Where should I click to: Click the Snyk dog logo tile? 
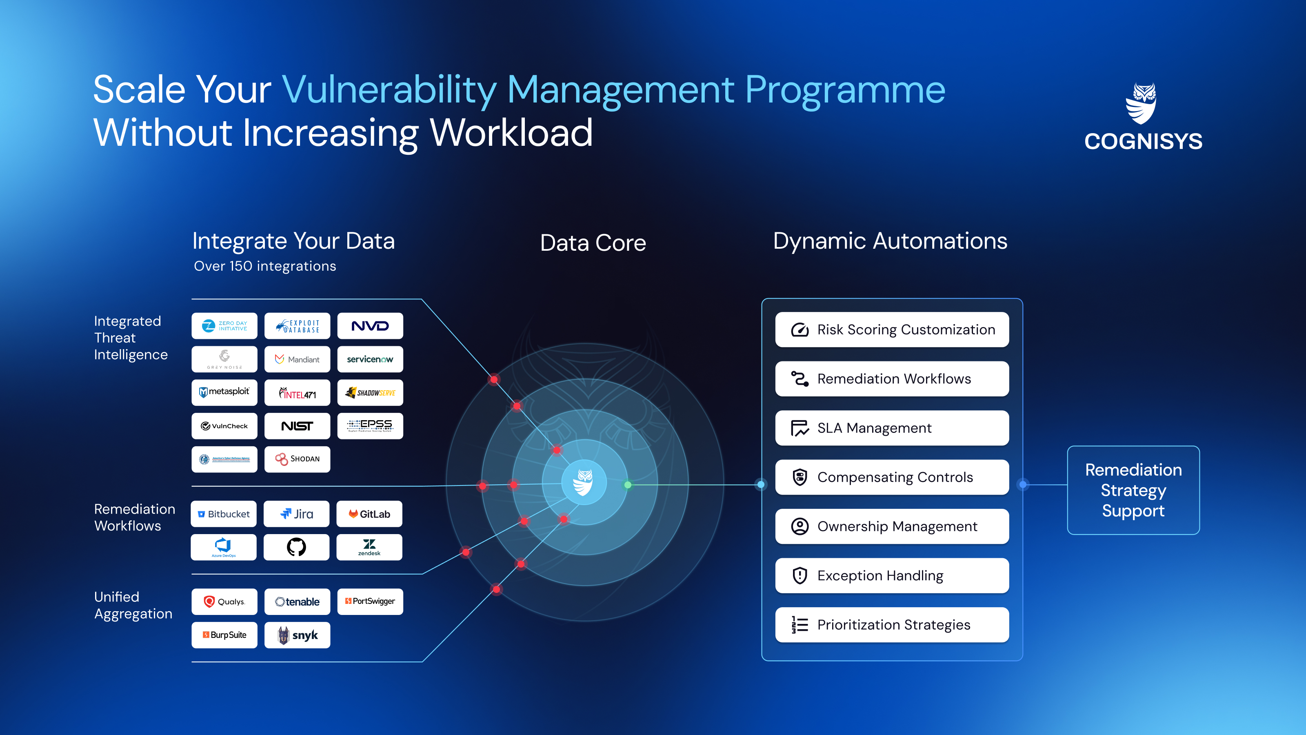(x=297, y=635)
